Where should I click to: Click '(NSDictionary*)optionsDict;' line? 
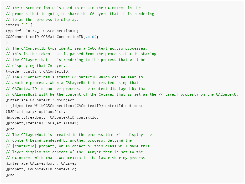[35, 112]
